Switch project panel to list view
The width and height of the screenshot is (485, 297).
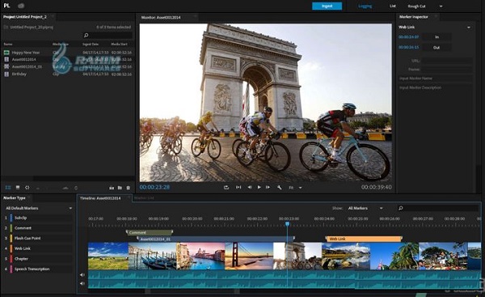8,188
